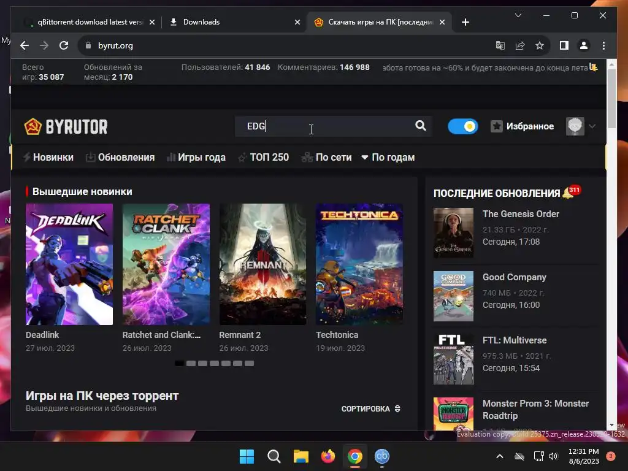This screenshot has width=628, height=471.
Task: Close the qBittorrent download tab
Action: pos(152,22)
